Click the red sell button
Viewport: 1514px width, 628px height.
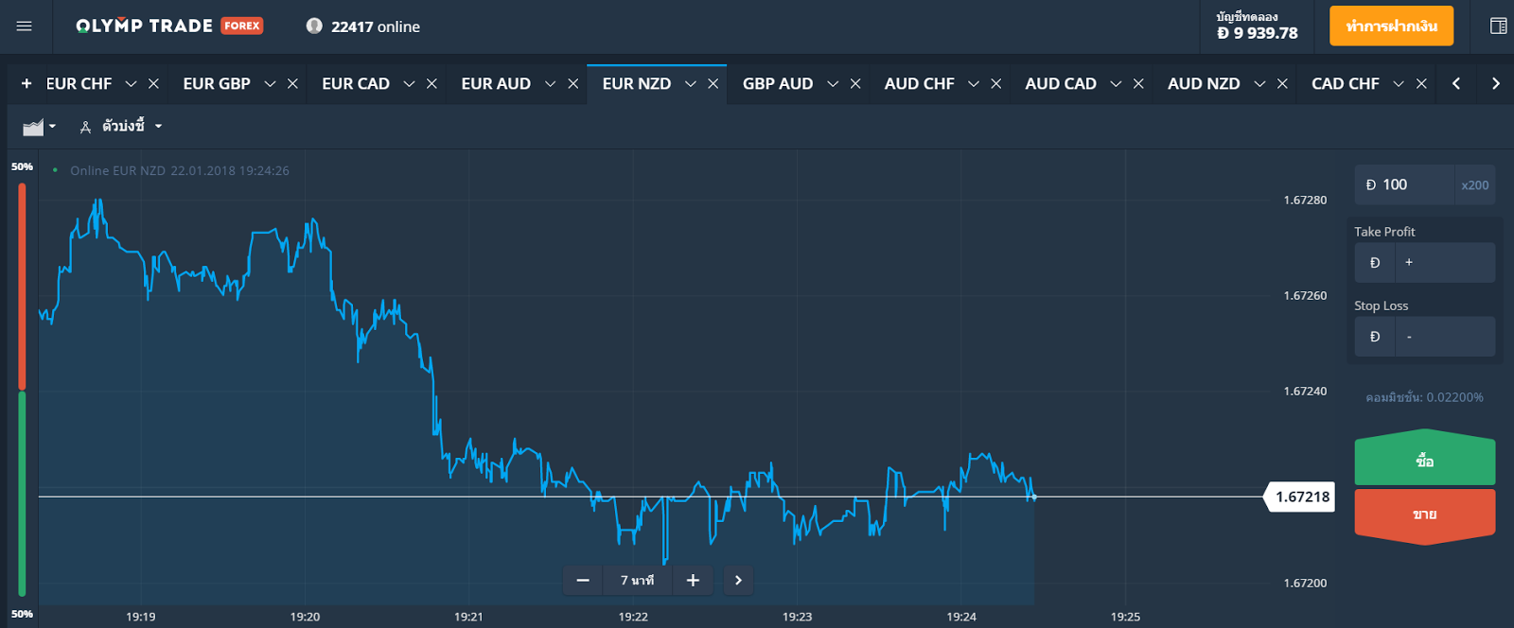click(1424, 515)
